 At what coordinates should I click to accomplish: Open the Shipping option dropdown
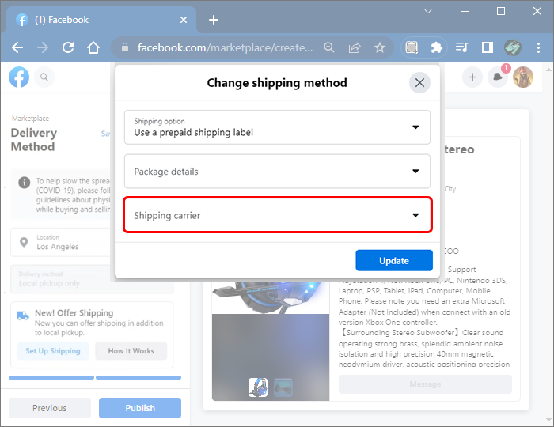[x=277, y=127]
